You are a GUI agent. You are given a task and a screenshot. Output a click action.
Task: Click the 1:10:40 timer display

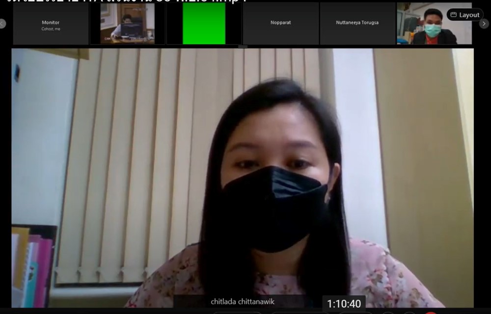(344, 304)
